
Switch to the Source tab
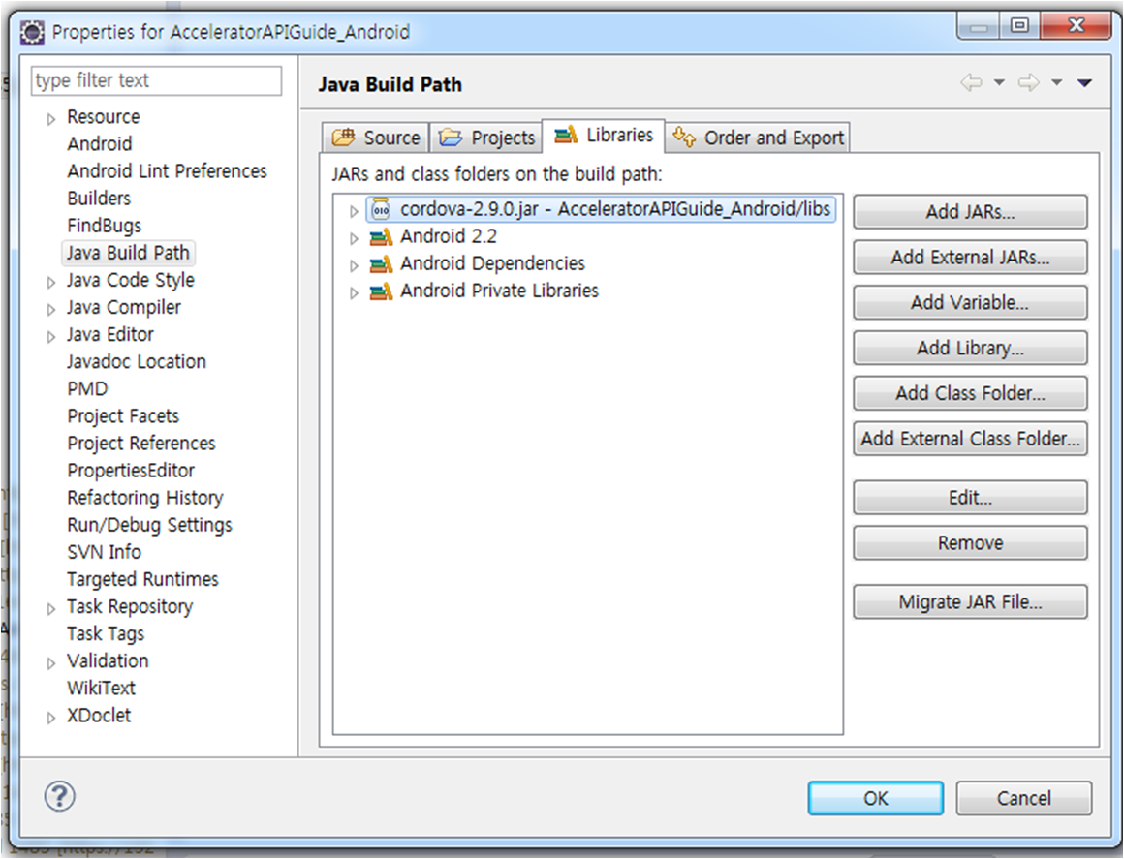click(x=377, y=138)
